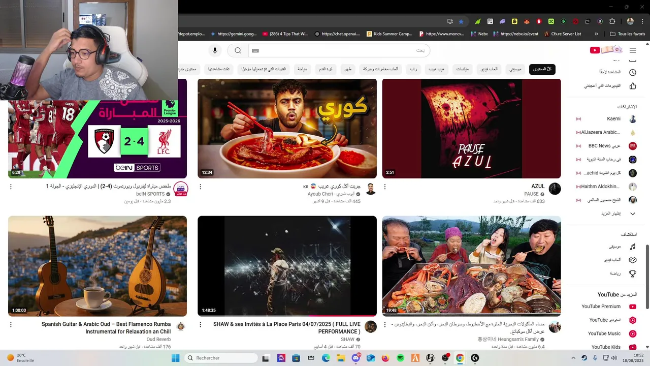
Task: Select the 'طهو' filter chip
Action: click(x=348, y=69)
